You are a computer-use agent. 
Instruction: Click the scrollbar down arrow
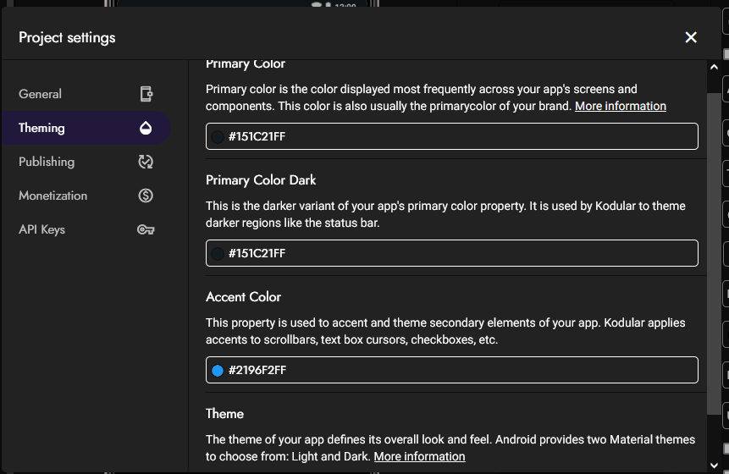714,466
